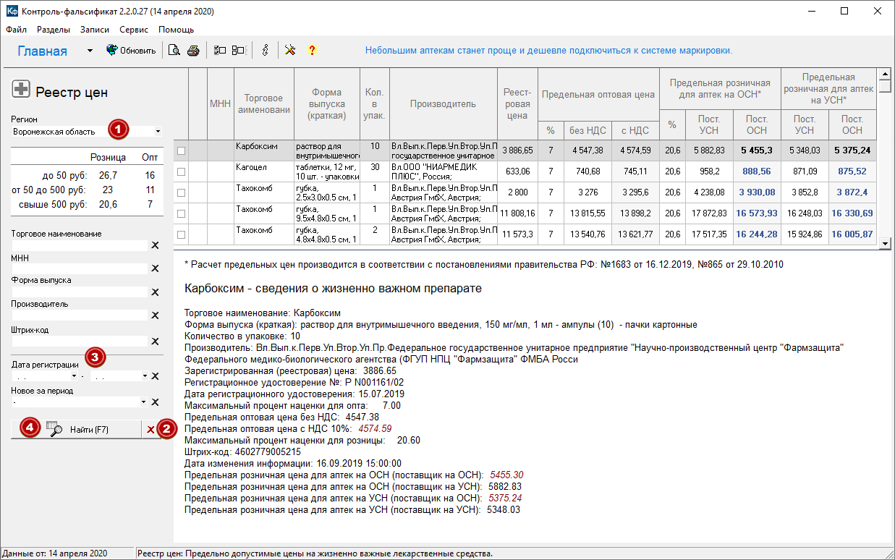Click 'Данные от: 14 апреля 2020' in status bar
The height and width of the screenshot is (560, 895).
click(x=55, y=553)
